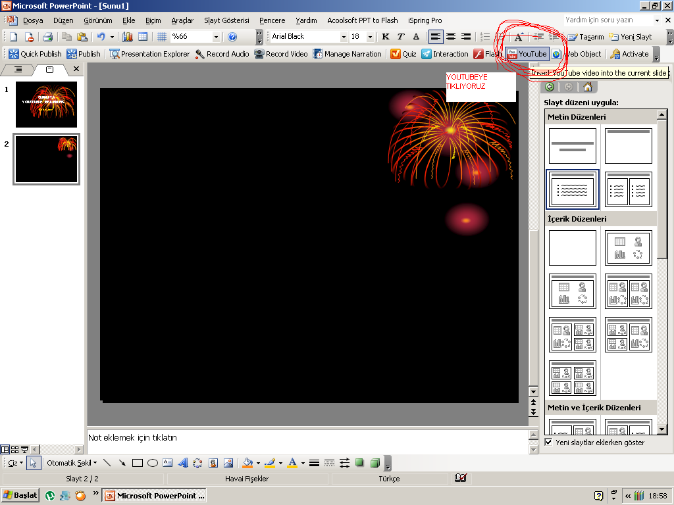
Task: Open the iSpring Pro menu
Action: [425, 20]
